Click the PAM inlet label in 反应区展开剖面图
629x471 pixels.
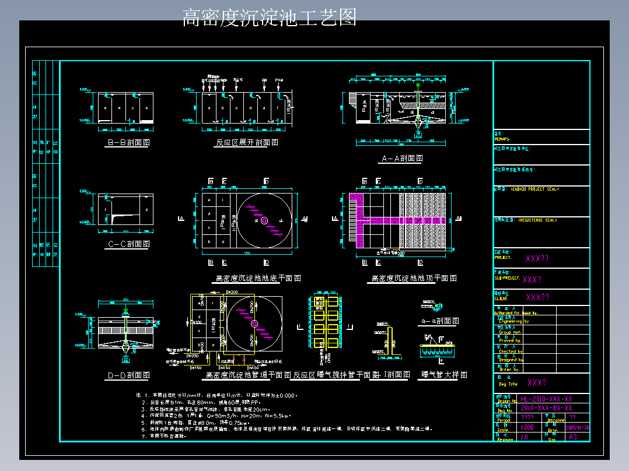click(x=279, y=80)
